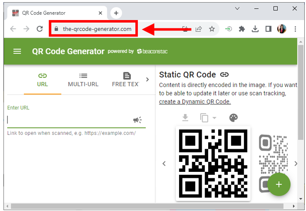Screen dimensions: 306x211
Task: Click the browser back arrow
Action: (13, 29)
